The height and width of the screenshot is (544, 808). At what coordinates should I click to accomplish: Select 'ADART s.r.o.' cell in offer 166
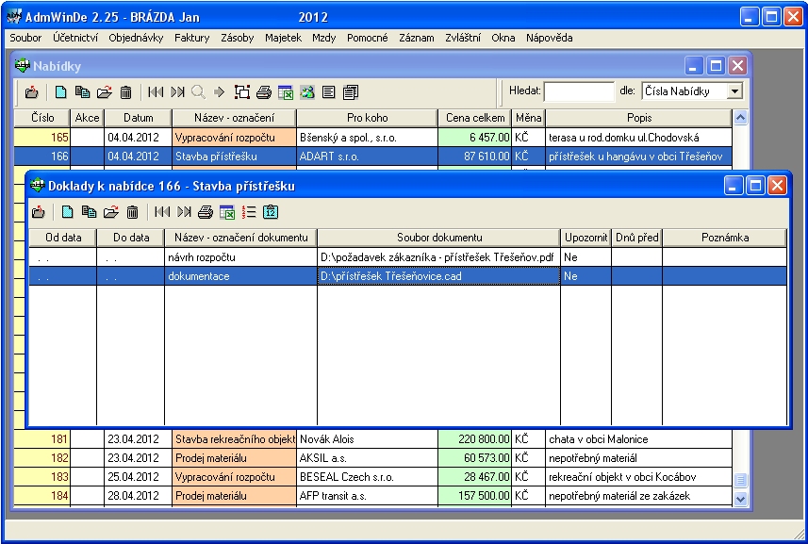(368, 157)
